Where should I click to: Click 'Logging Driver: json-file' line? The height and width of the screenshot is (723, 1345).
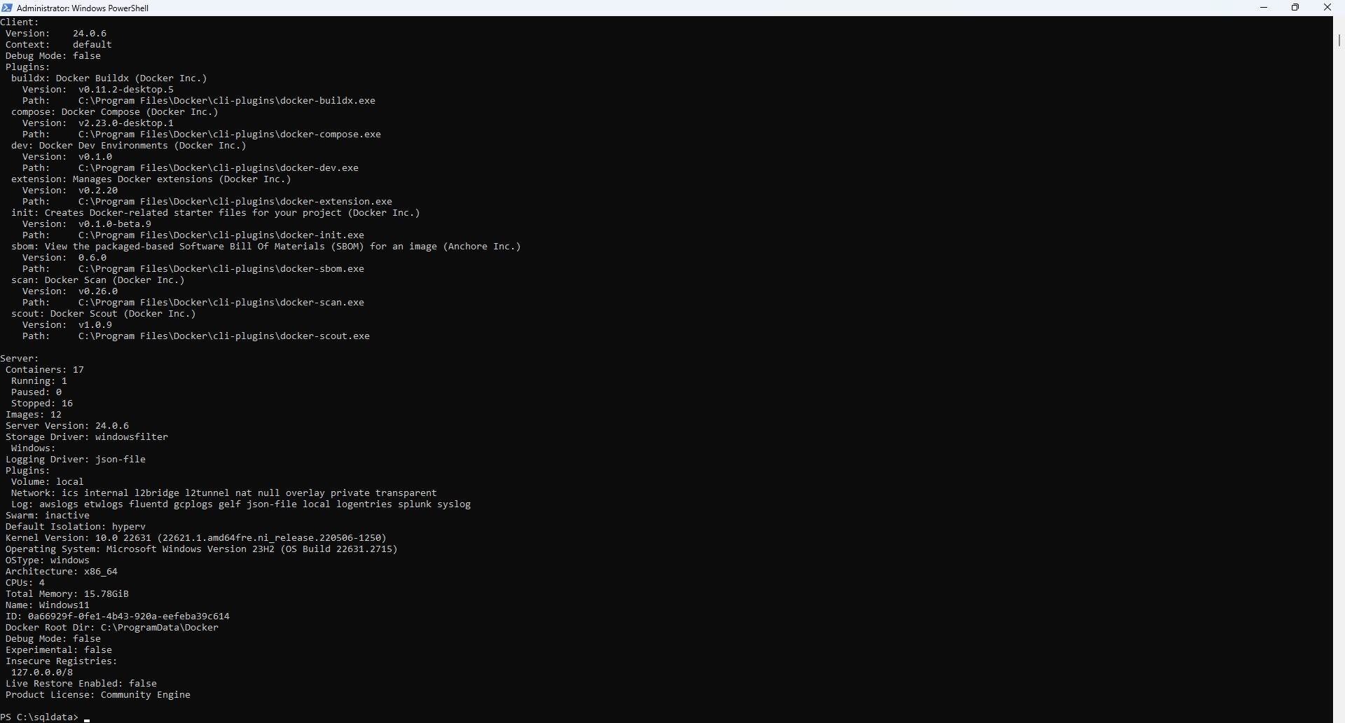coord(76,460)
